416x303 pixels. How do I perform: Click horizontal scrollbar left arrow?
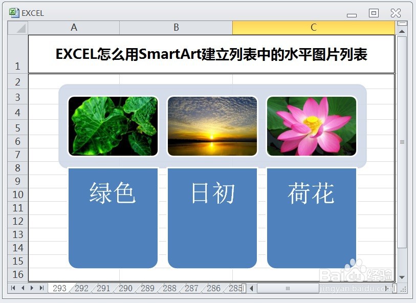[252, 288]
